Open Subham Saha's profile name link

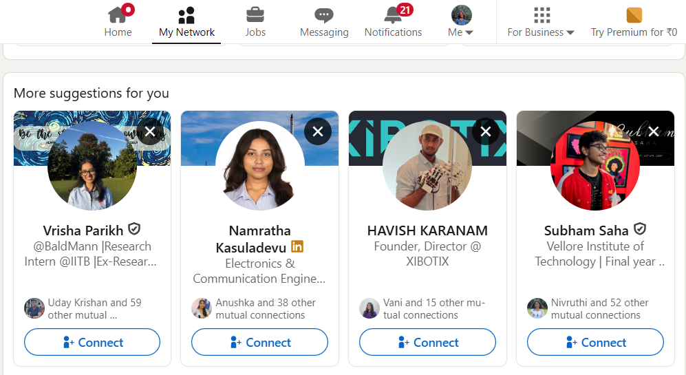(x=586, y=230)
